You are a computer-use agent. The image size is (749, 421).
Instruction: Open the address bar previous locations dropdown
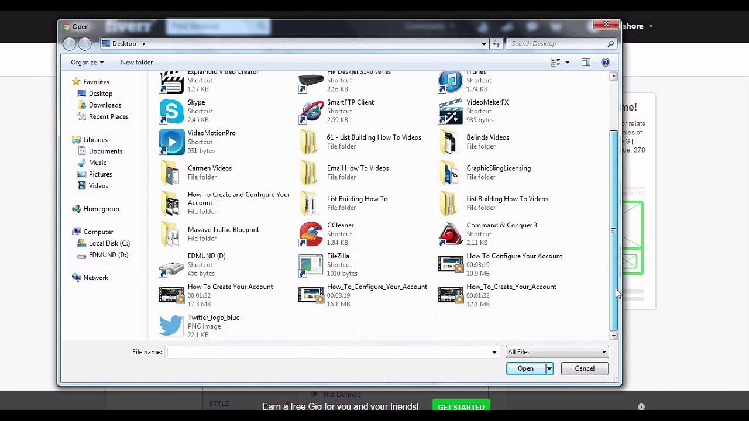coord(484,44)
